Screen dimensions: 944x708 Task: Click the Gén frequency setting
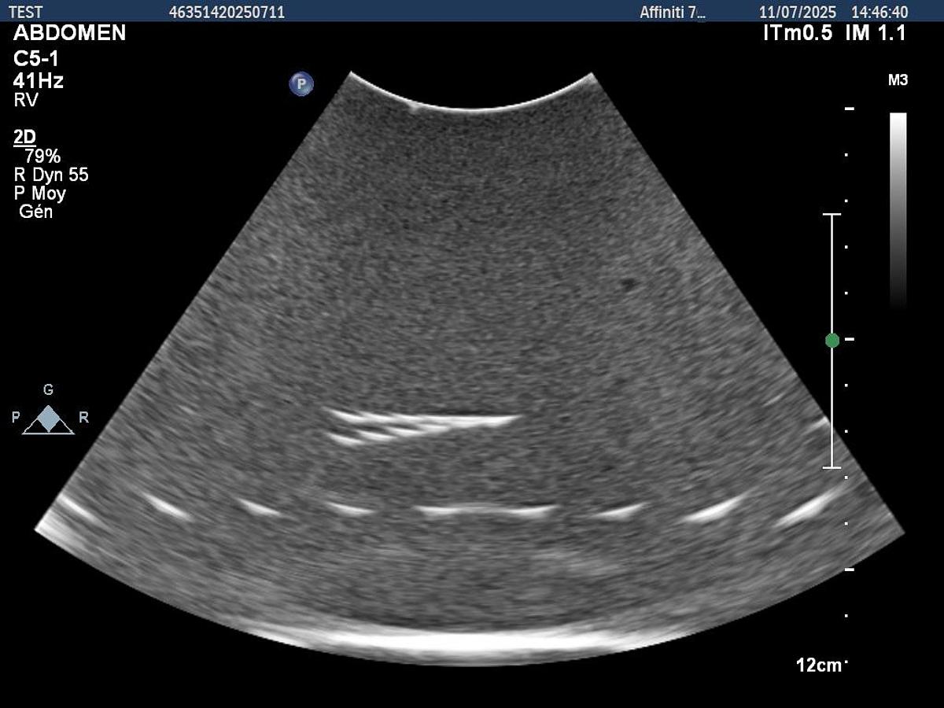coord(35,211)
